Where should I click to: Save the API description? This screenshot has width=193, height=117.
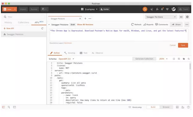click(x=183, y=45)
